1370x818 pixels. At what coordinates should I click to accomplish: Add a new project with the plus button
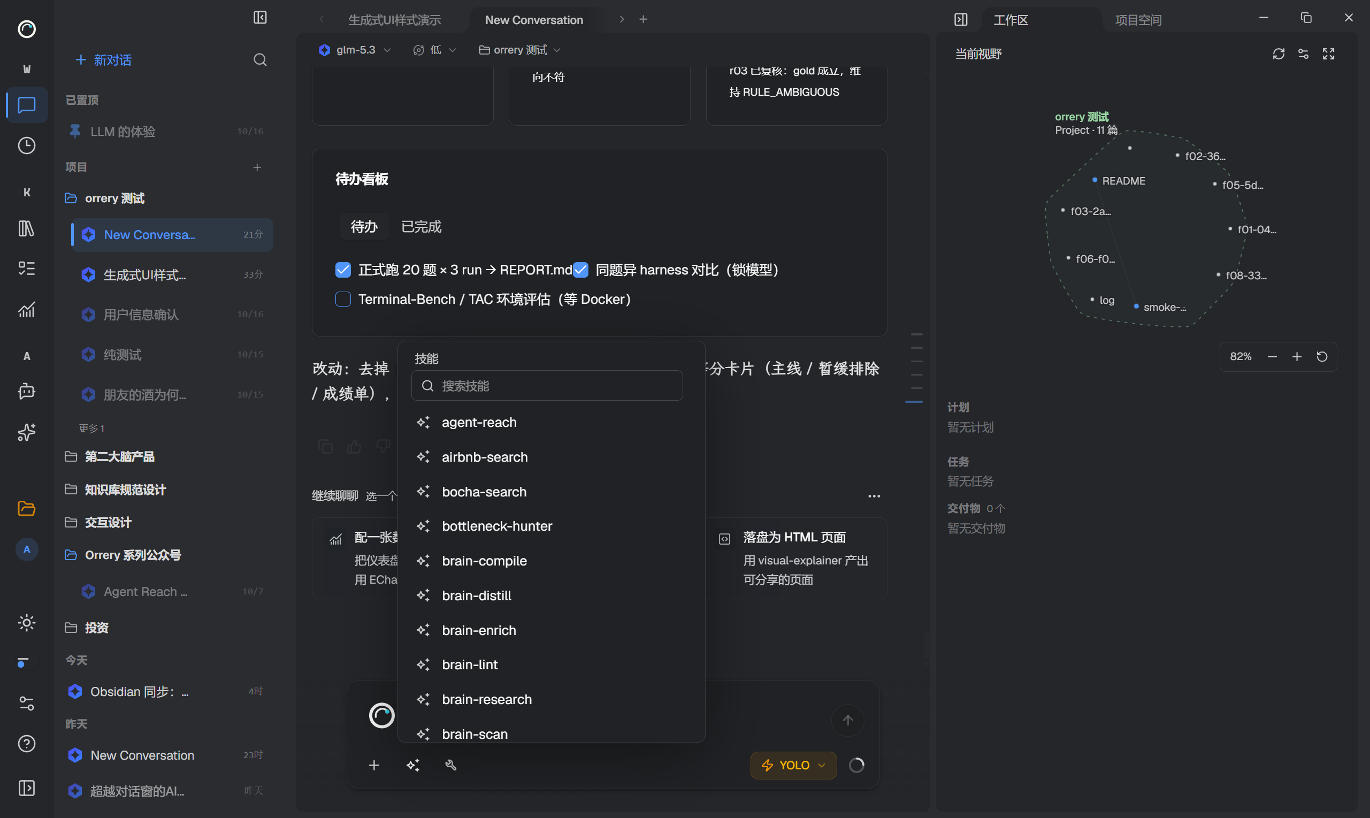(x=257, y=167)
